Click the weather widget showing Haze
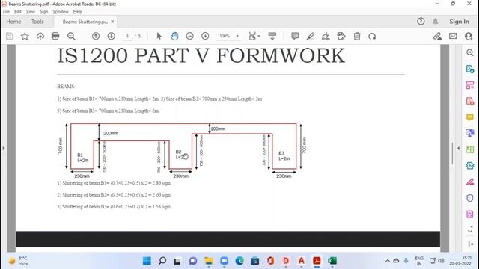This screenshot has height=269, width=479. pos(19,261)
